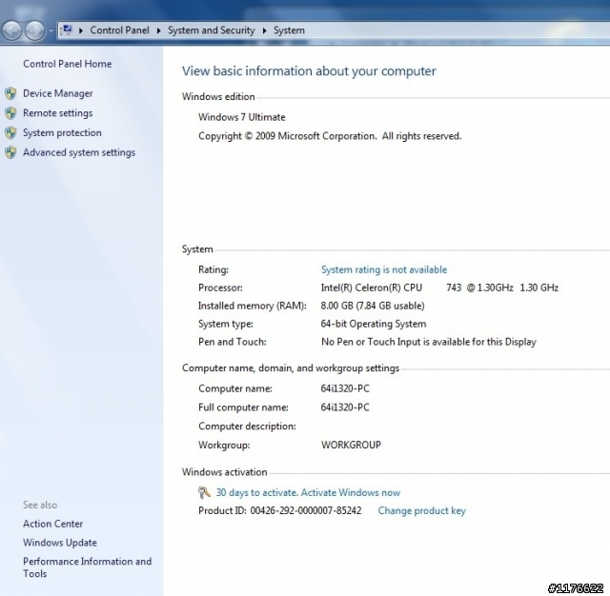Click shield icon beside Advanced system settings
The image size is (610, 596).
[x=10, y=152]
